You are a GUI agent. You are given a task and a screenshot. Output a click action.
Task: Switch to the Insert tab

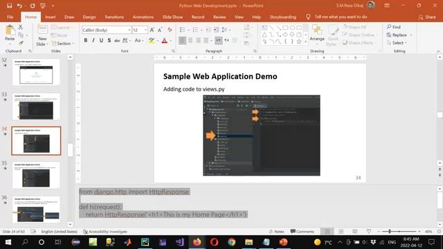(x=51, y=17)
